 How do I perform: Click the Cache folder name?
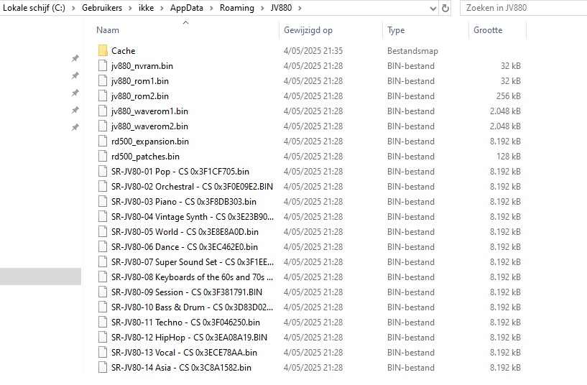pos(123,50)
